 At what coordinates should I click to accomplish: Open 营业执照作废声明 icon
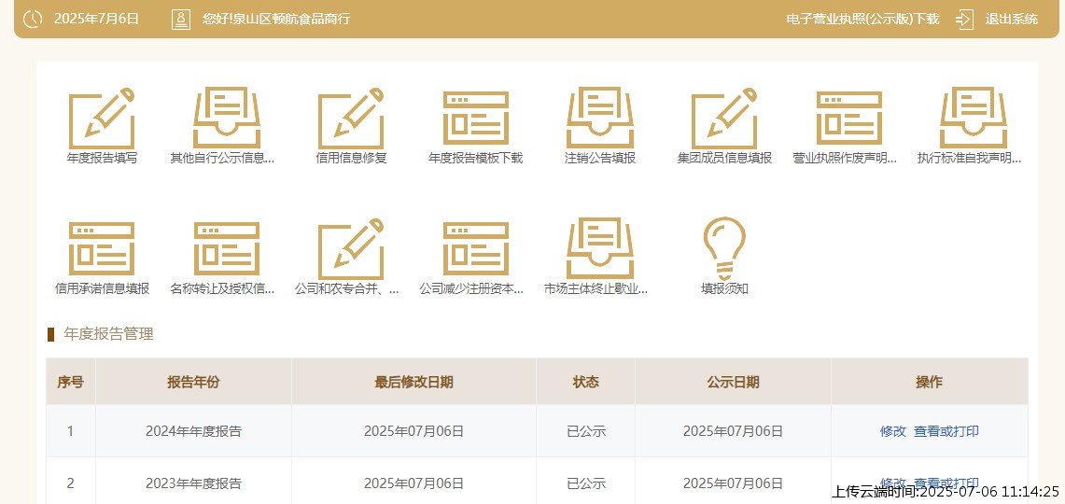(x=849, y=118)
